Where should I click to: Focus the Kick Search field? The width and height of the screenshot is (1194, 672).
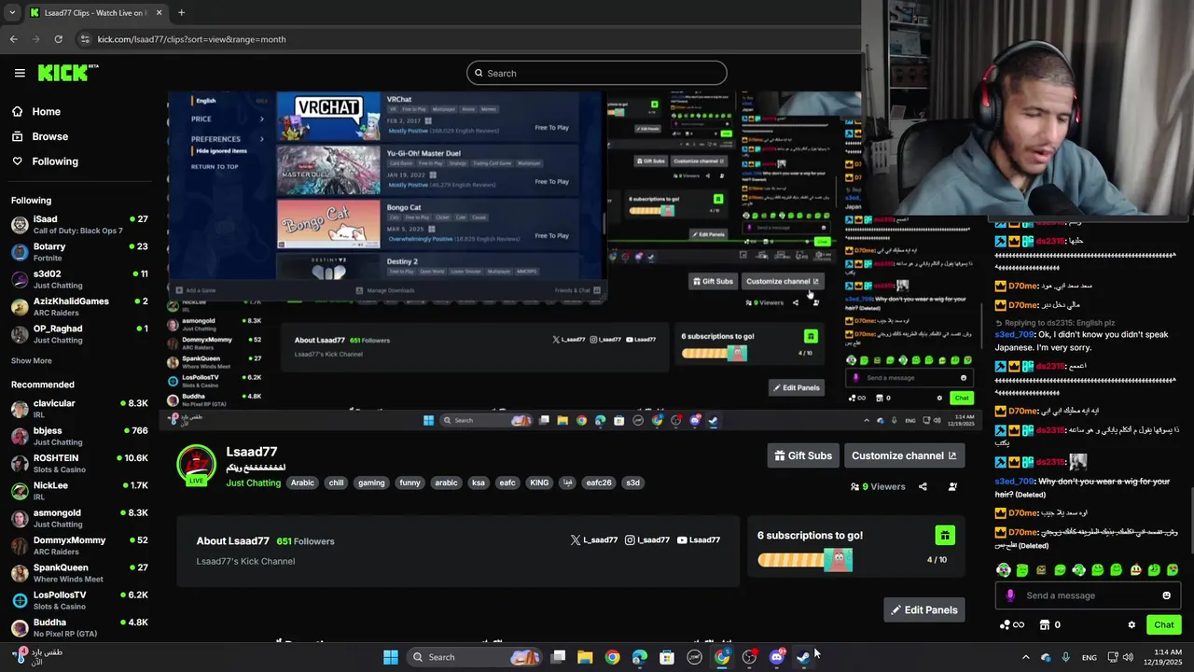click(x=597, y=73)
